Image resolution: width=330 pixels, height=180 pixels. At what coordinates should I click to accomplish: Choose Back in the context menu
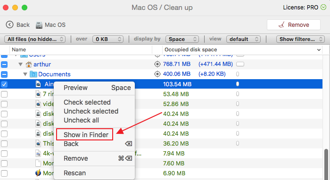click(94, 144)
